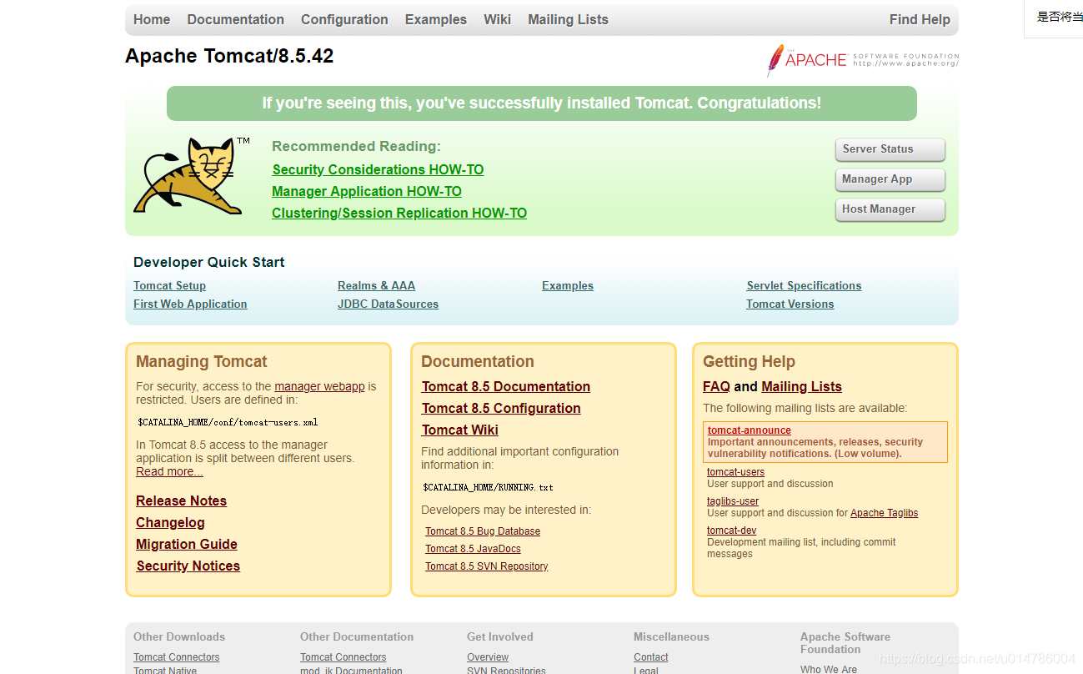
Task: Open the Migration Guide link
Action: (187, 544)
